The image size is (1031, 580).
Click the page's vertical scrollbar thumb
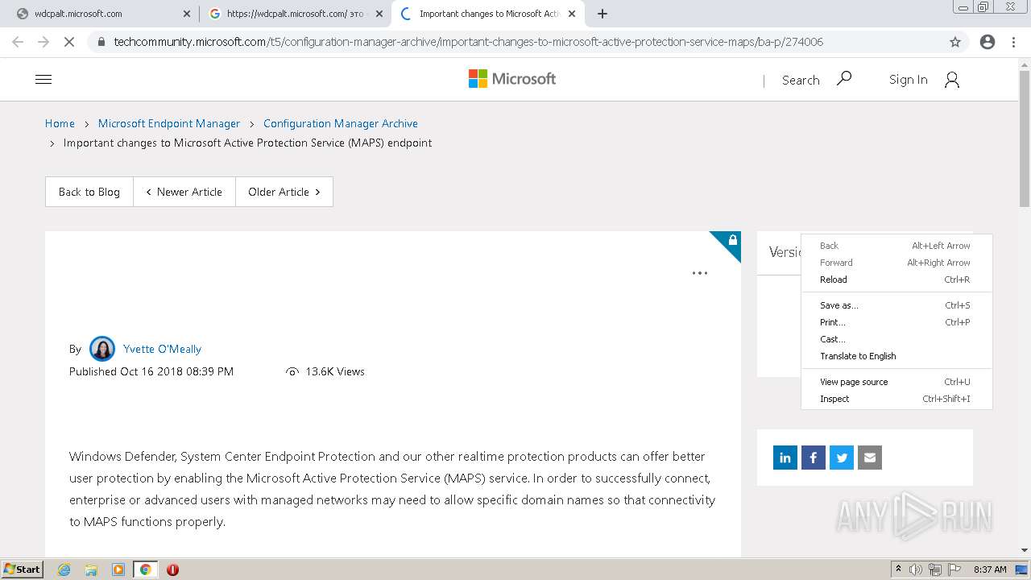pyautogui.click(x=1025, y=139)
